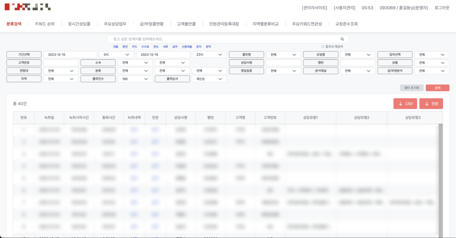Click the 전문 download button
Viewport: 456px width, 238px height.
431,104
